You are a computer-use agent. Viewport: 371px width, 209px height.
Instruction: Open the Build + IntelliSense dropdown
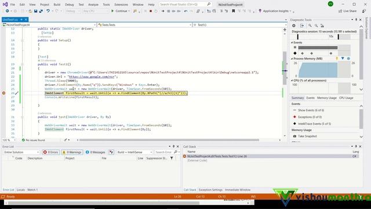[134, 152]
